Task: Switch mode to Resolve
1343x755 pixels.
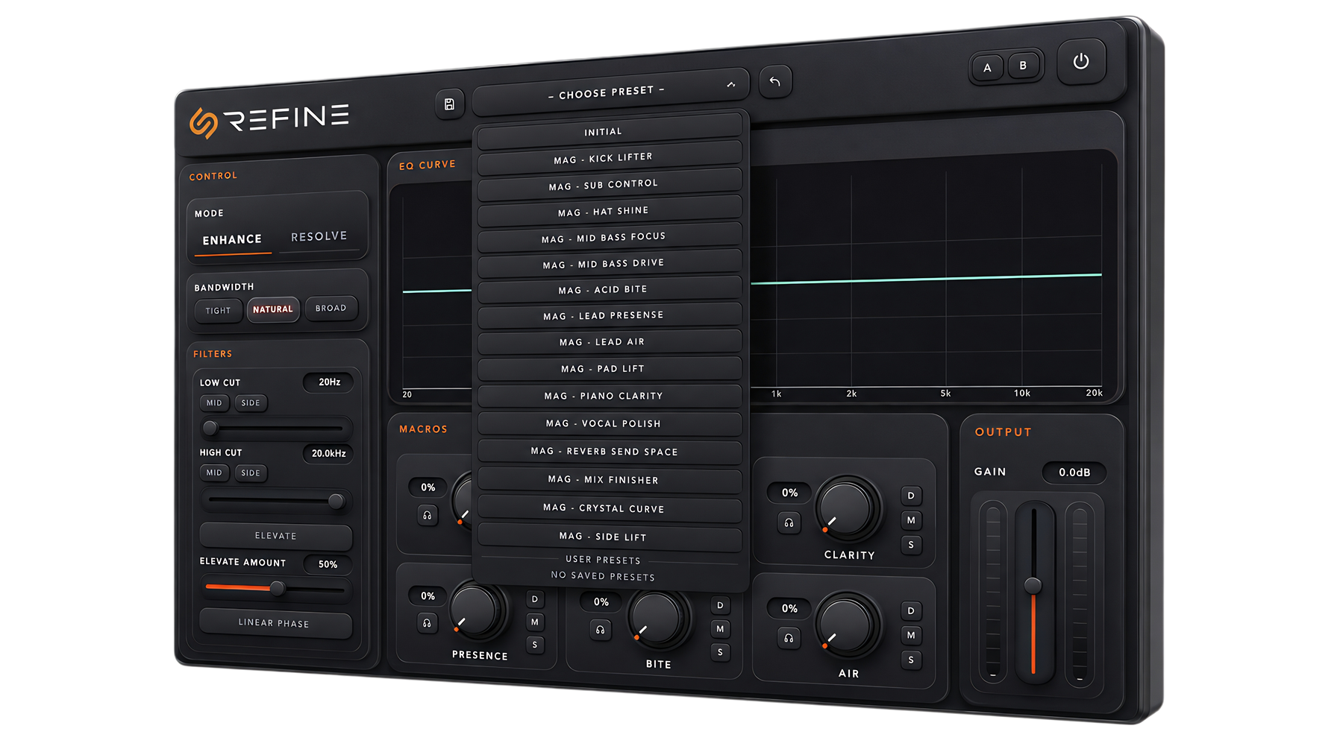Action: 319,236
